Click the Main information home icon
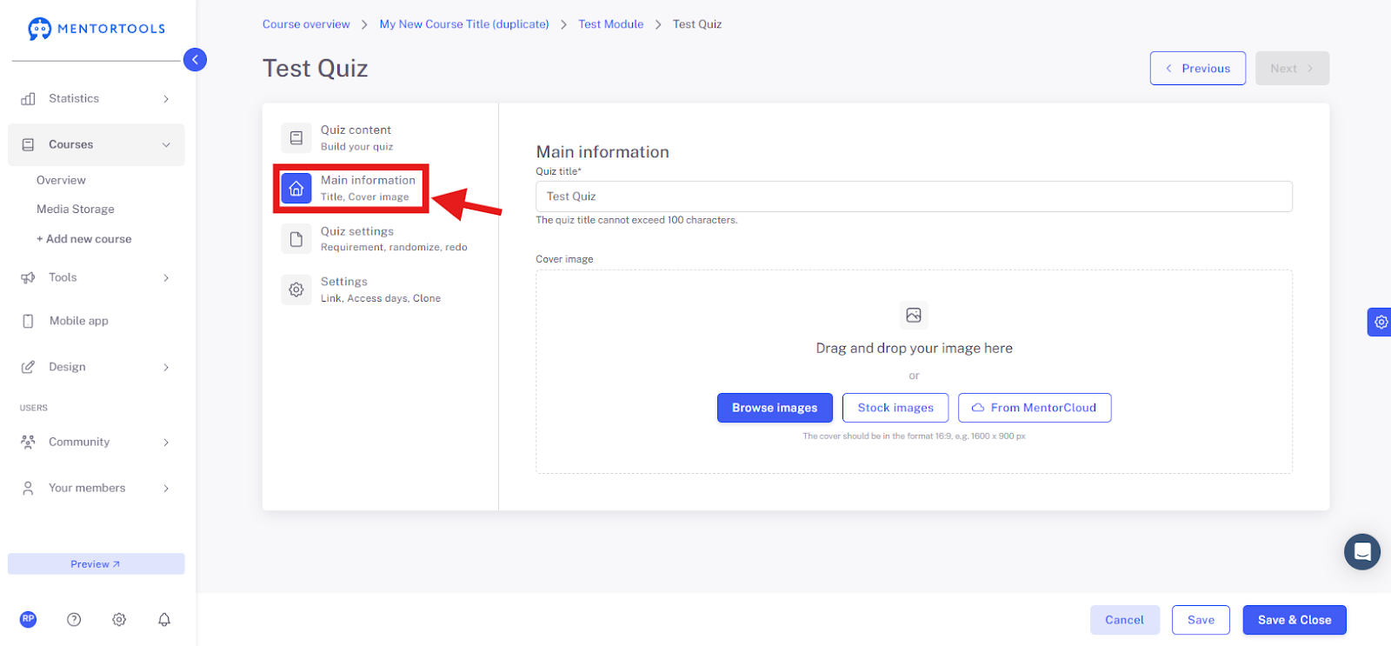The width and height of the screenshot is (1391, 646). point(296,188)
